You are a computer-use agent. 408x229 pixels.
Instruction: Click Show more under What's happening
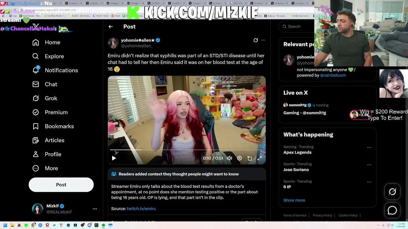294,200
